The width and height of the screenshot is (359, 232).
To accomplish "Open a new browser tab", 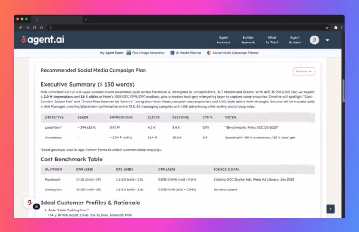I will click(x=86, y=20).
